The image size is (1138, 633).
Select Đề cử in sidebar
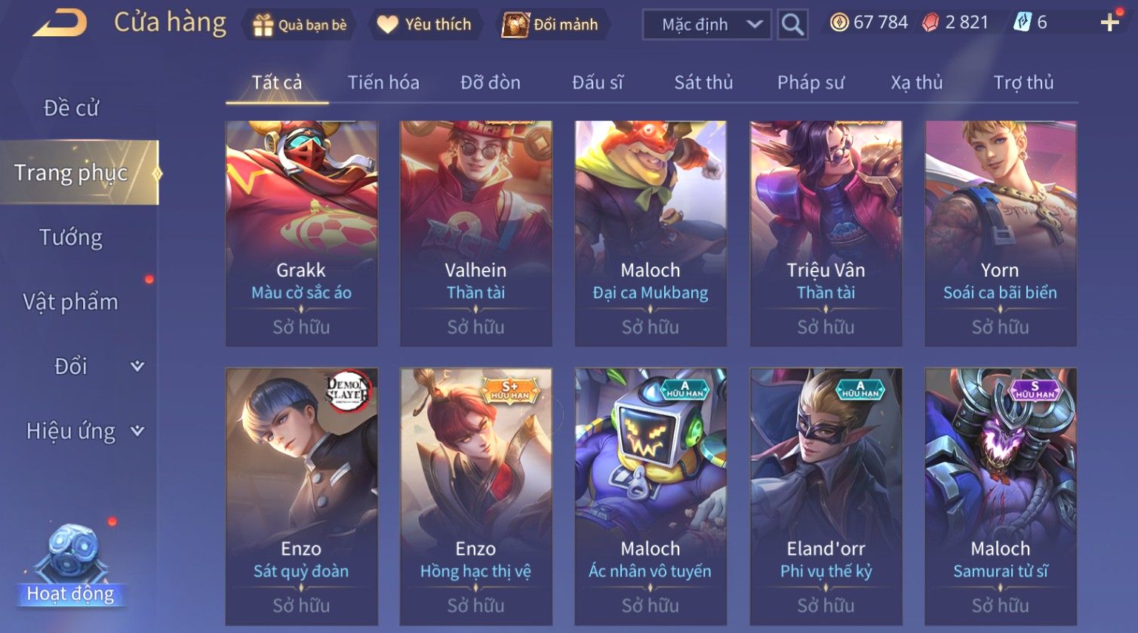[71, 108]
